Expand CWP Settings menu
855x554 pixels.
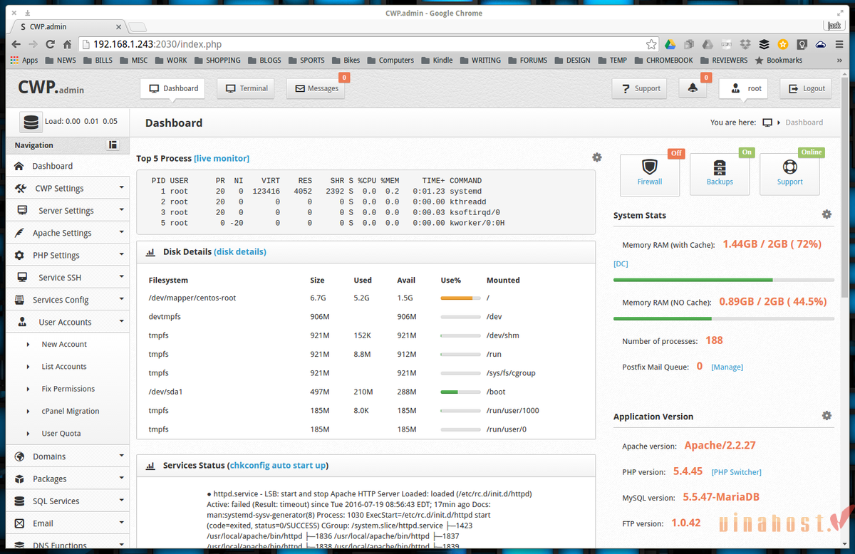68,188
